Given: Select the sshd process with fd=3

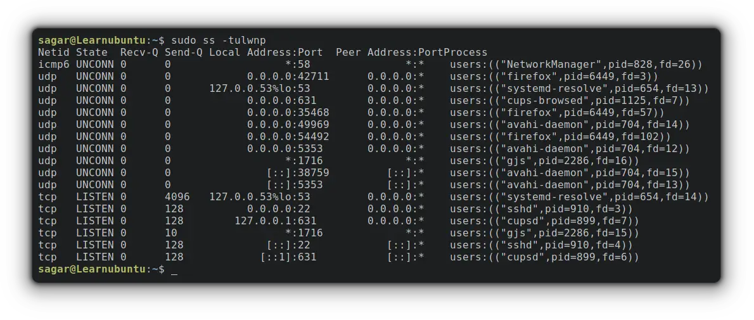Looking at the screenshot, I should coord(542,209).
